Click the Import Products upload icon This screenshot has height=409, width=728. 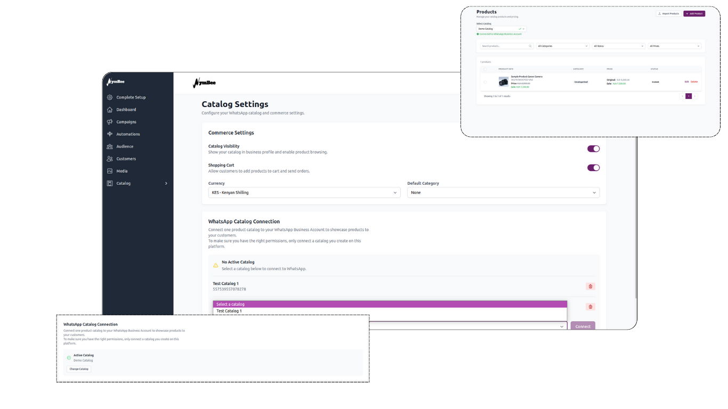click(x=659, y=14)
